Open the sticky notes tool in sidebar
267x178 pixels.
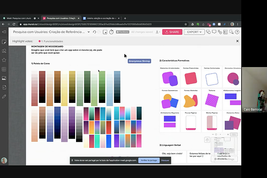click(4, 42)
